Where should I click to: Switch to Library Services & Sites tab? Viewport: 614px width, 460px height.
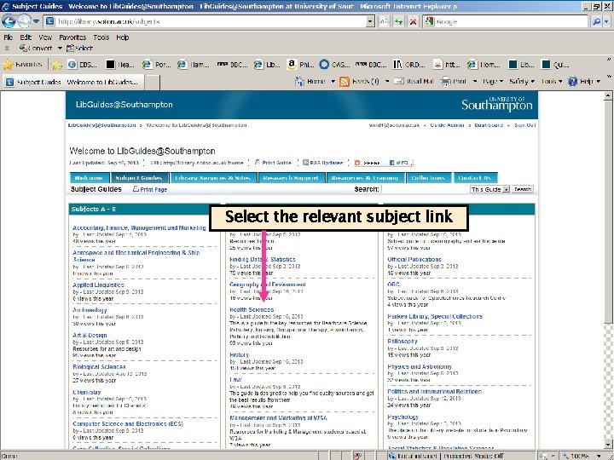[x=213, y=177]
